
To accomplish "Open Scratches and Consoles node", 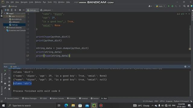I will 16,30.
